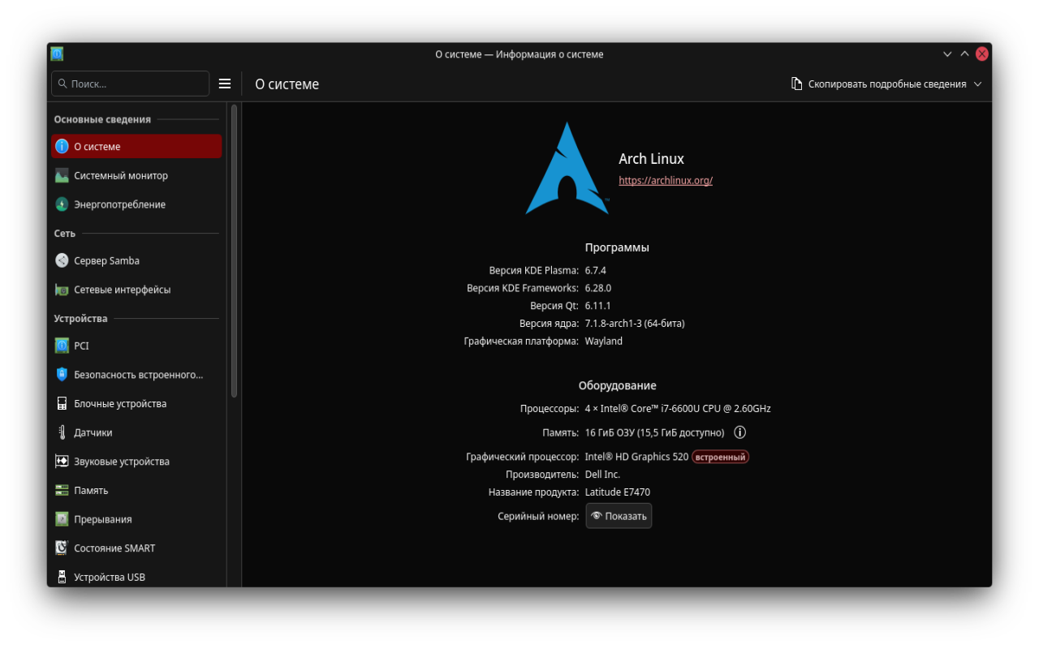Open the Состояние SMART disk icon
This screenshot has width=1039, height=649.
point(62,548)
